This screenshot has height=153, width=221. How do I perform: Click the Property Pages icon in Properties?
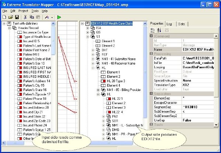point(167,30)
